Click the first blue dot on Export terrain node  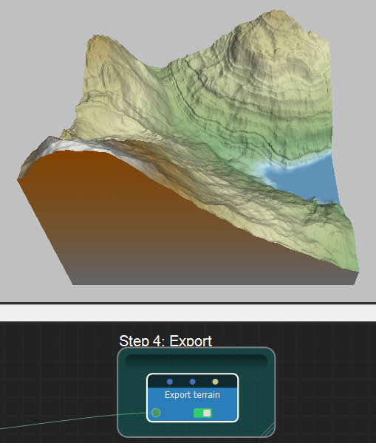coord(170,382)
